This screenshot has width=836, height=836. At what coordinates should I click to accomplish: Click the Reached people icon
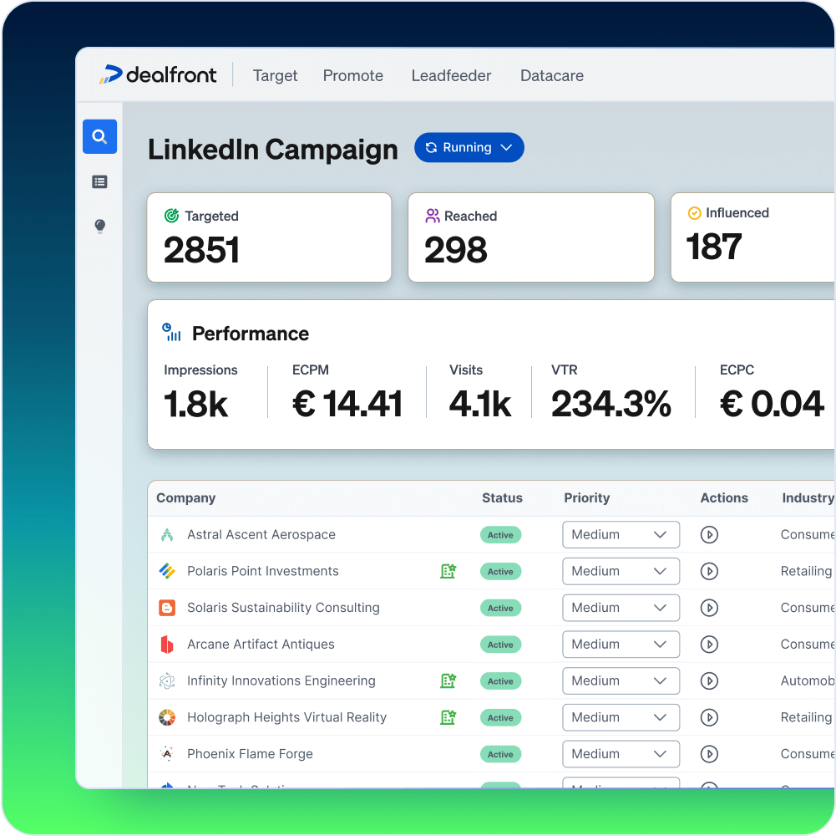click(432, 216)
